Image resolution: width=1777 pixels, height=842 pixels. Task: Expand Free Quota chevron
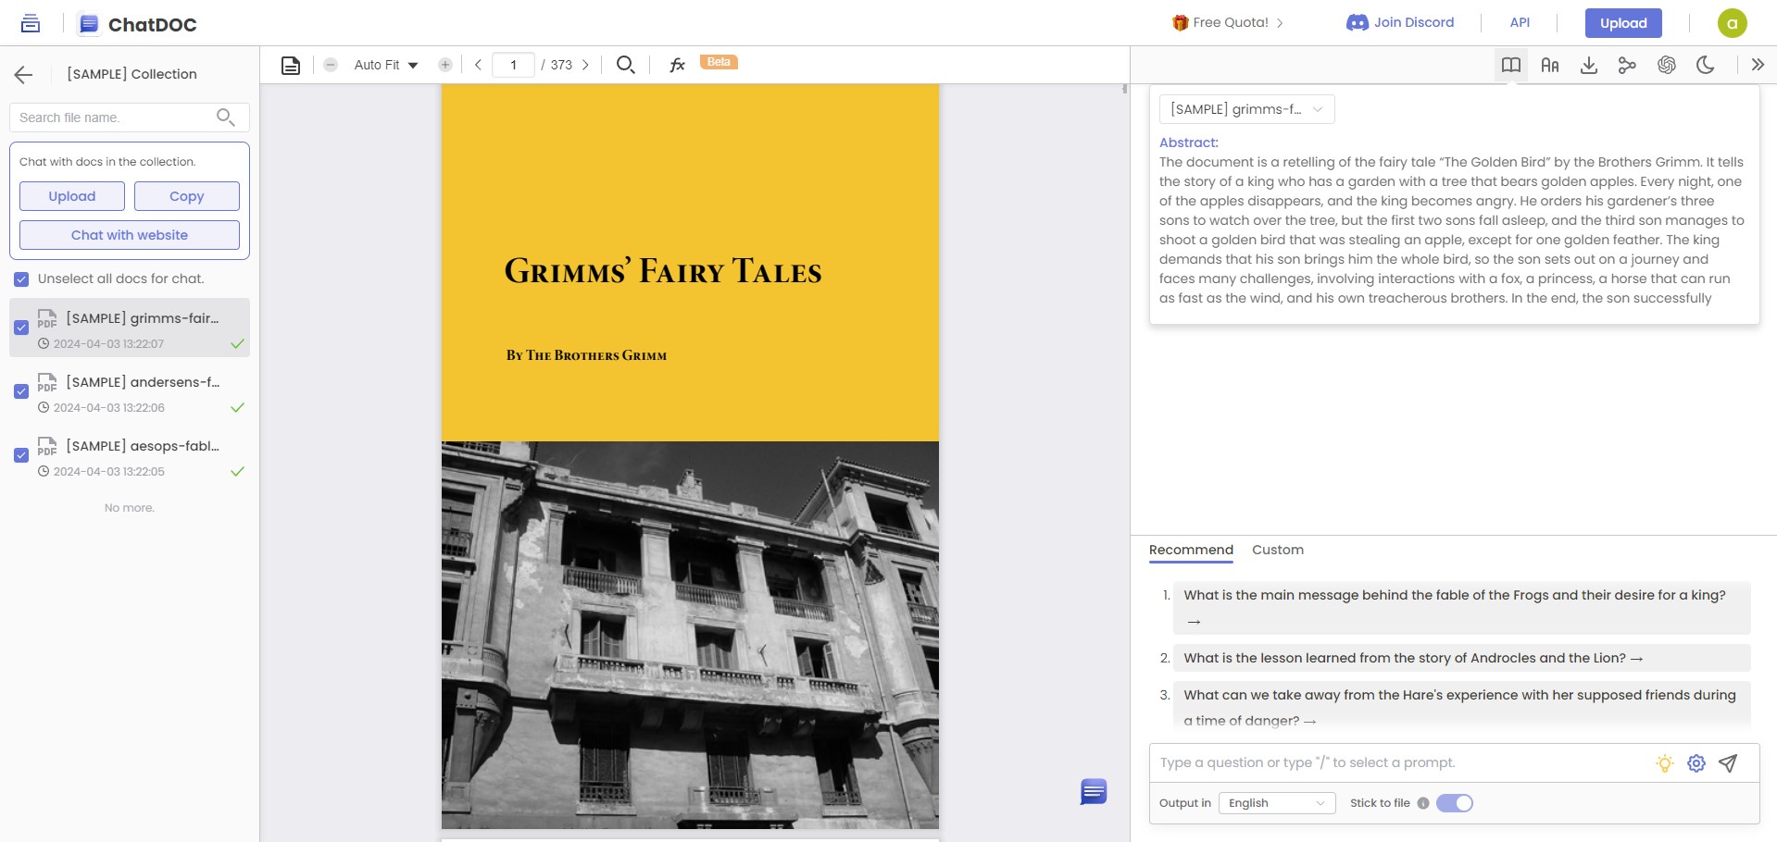[x=1280, y=23]
